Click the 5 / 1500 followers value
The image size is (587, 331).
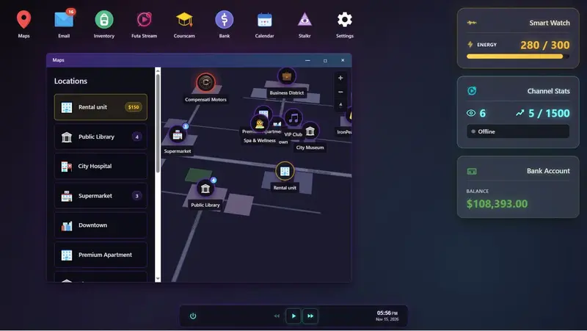point(549,113)
